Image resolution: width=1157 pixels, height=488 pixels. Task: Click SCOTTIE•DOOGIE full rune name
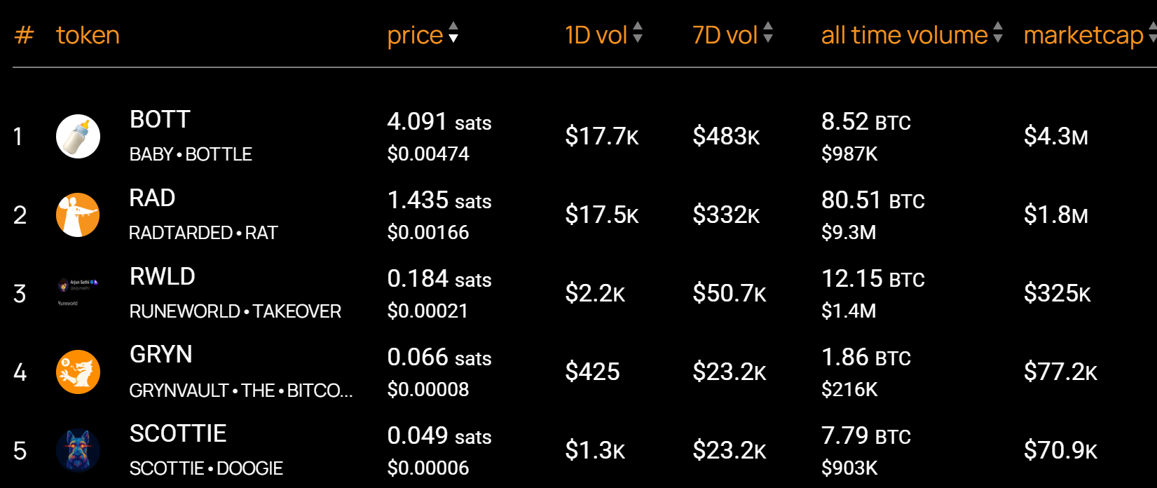206,468
